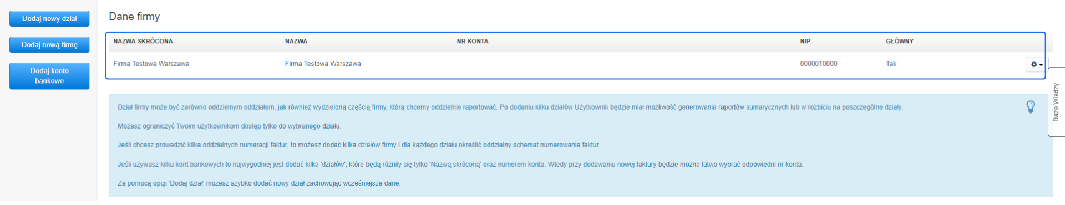The image size is (1065, 205).
Task: Click the NAZWA SKRÓCONA column header
Action: tap(143, 42)
